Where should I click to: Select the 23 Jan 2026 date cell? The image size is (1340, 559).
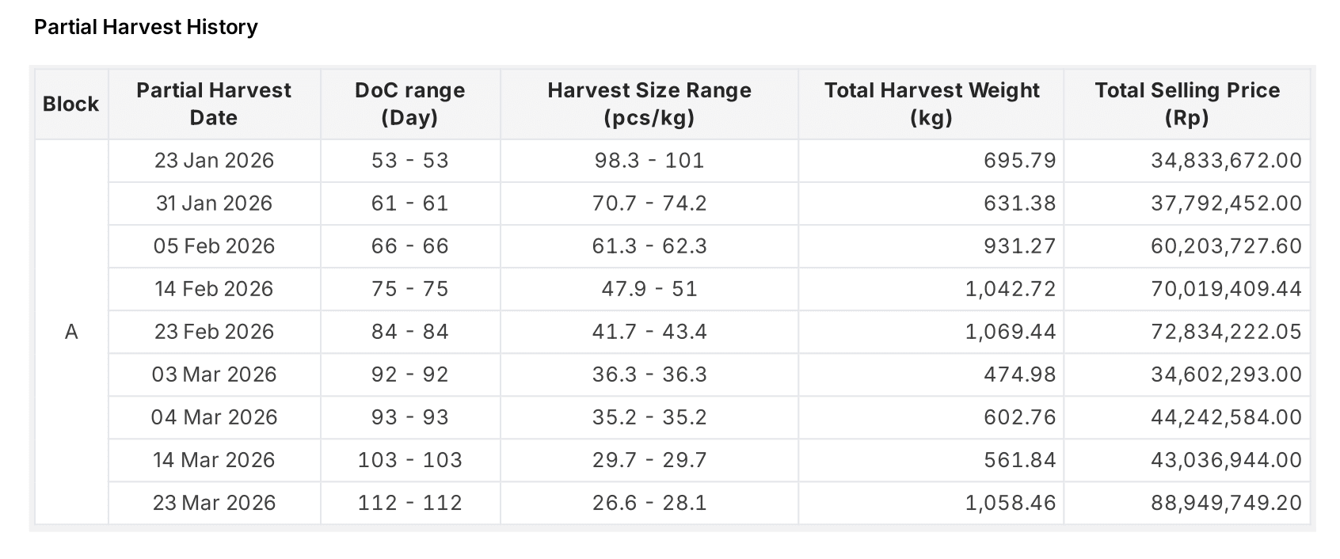tap(214, 161)
